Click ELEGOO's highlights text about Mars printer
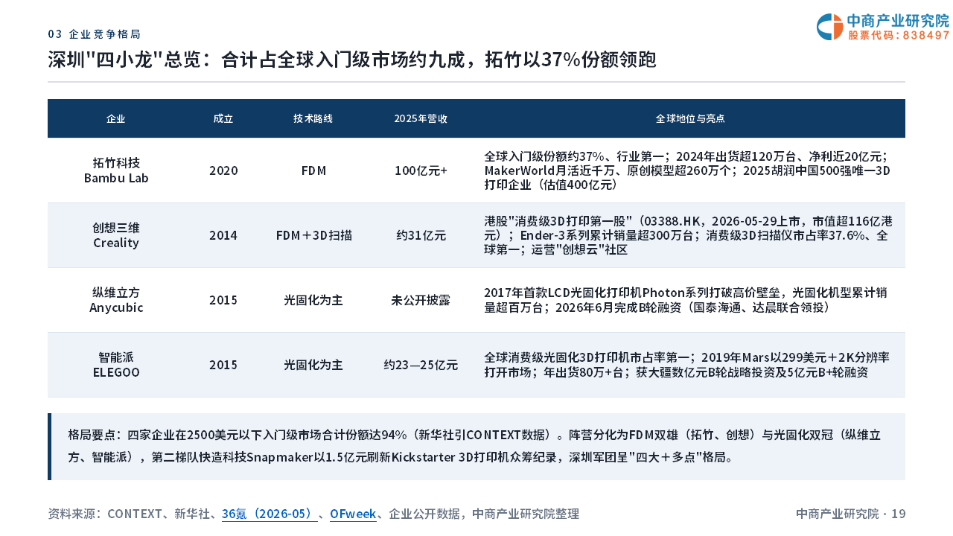This screenshot has width=953, height=536. [x=686, y=365]
